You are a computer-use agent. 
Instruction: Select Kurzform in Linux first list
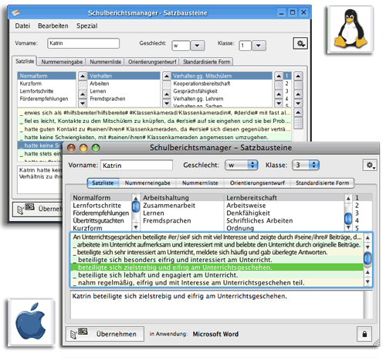(46, 84)
